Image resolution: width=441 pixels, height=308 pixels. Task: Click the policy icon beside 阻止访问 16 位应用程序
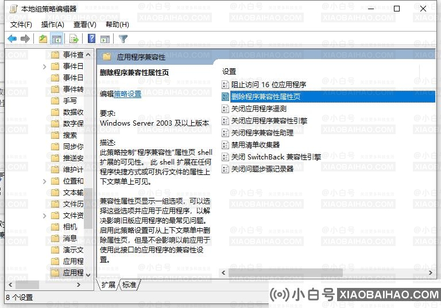point(225,84)
